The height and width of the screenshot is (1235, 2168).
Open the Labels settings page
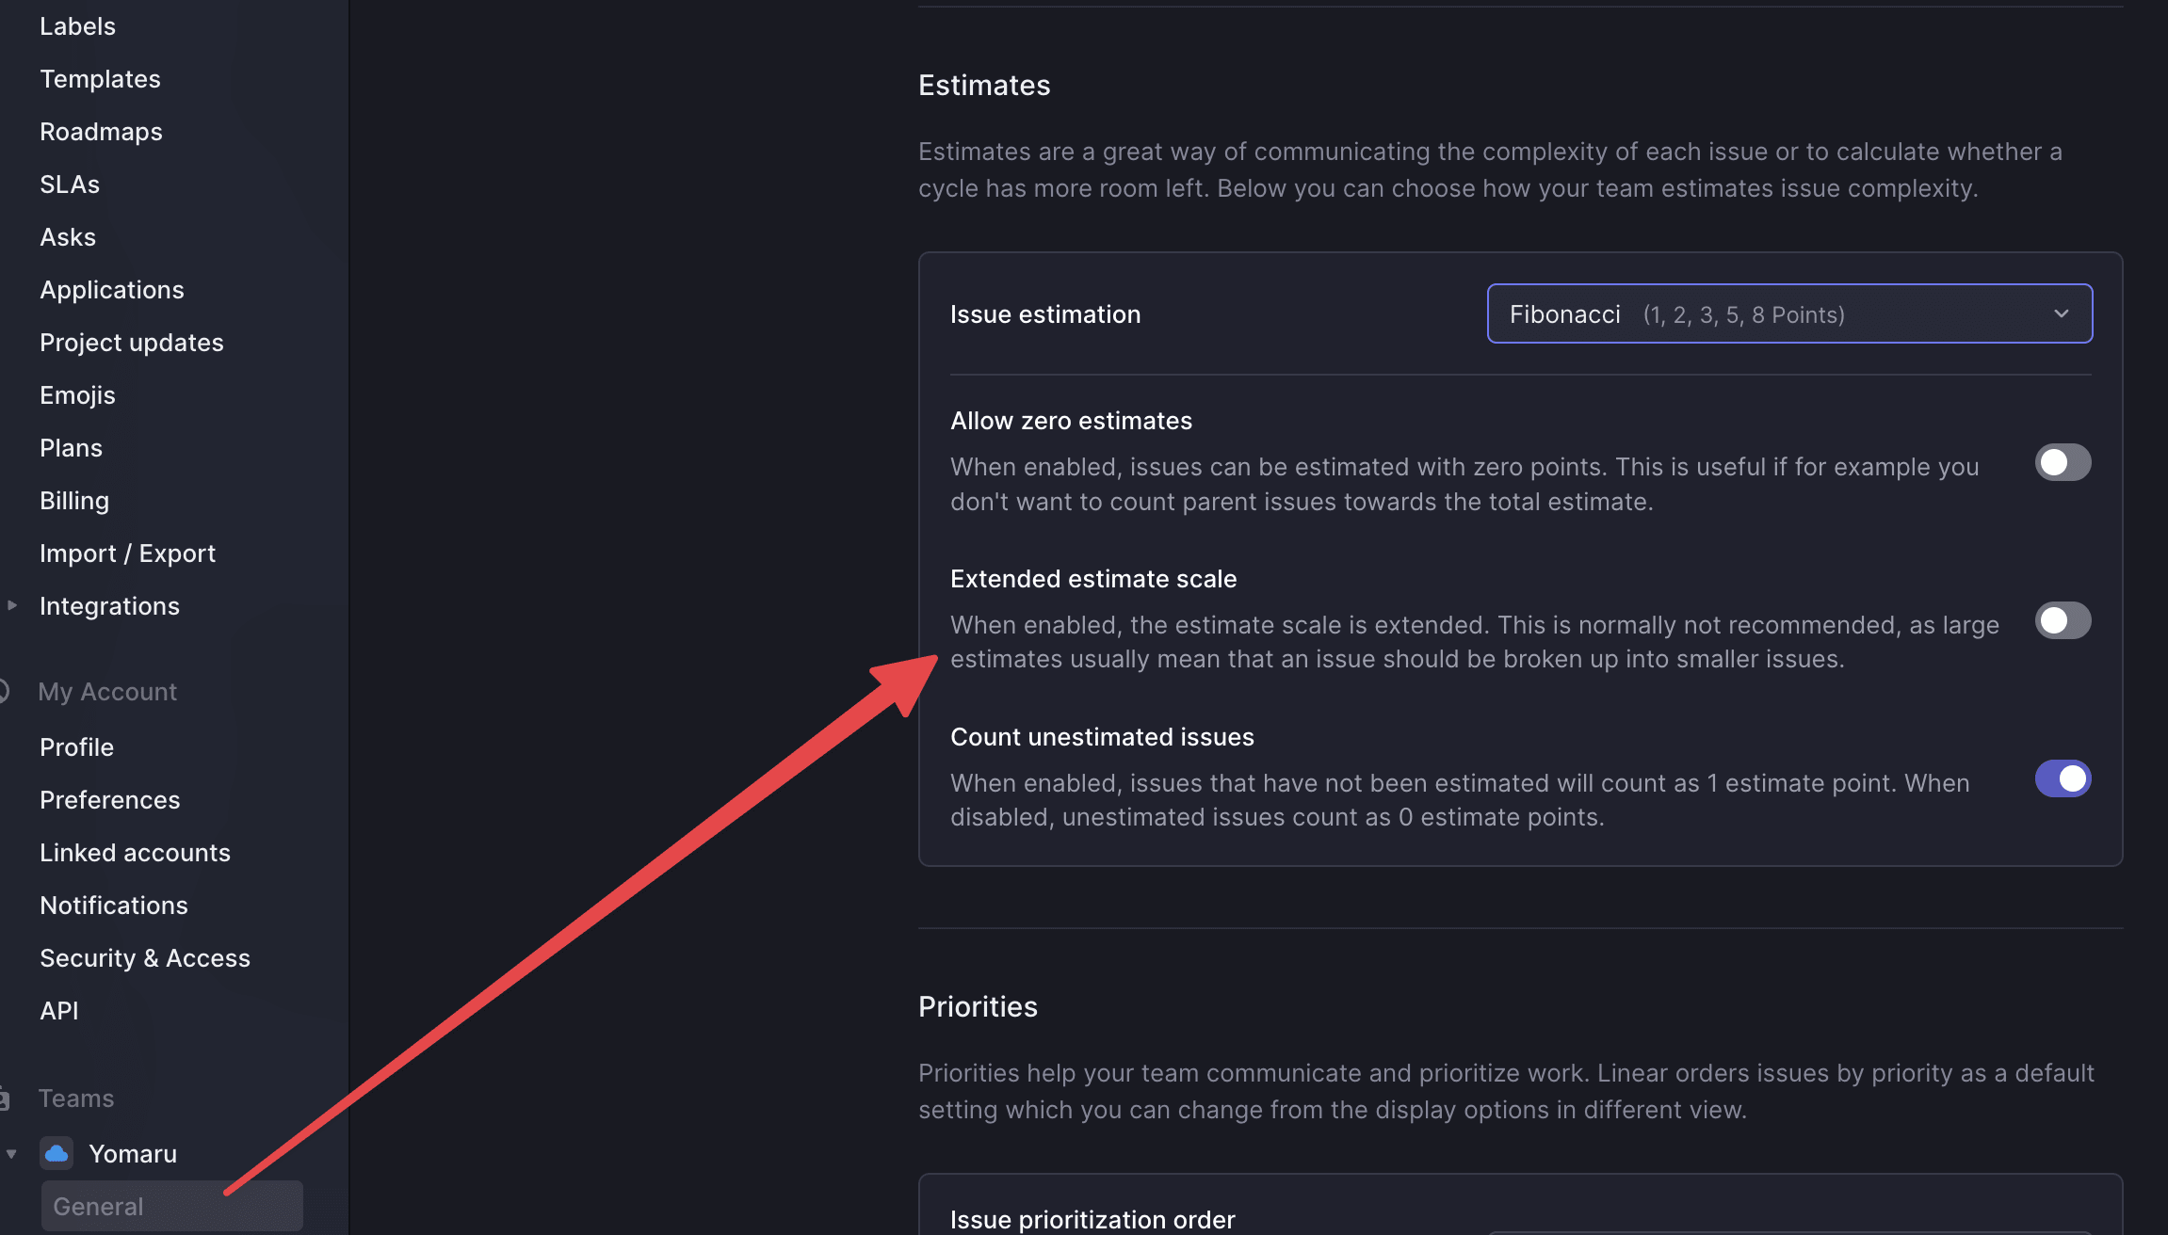(x=77, y=26)
